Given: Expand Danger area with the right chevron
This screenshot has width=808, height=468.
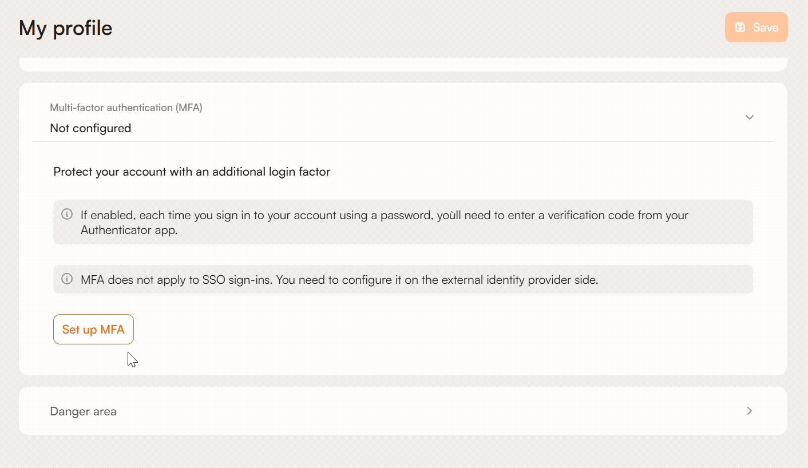Looking at the screenshot, I should (x=749, y=411).
